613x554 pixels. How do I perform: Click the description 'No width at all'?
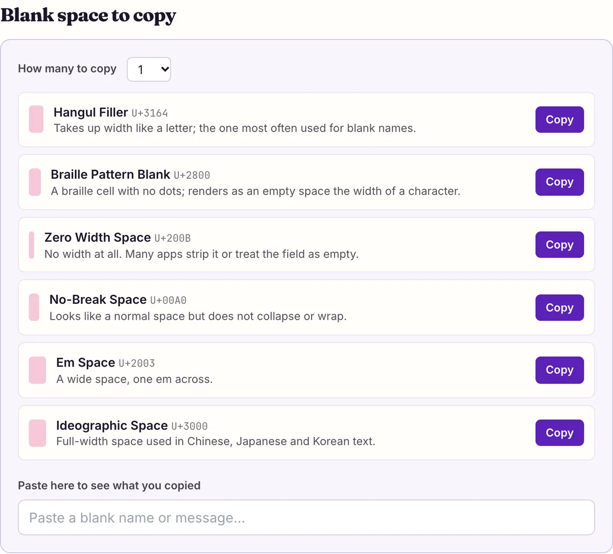pos(201,254)
